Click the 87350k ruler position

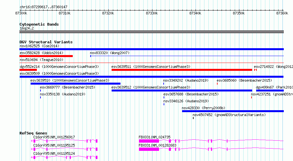[x=239, y=13]
